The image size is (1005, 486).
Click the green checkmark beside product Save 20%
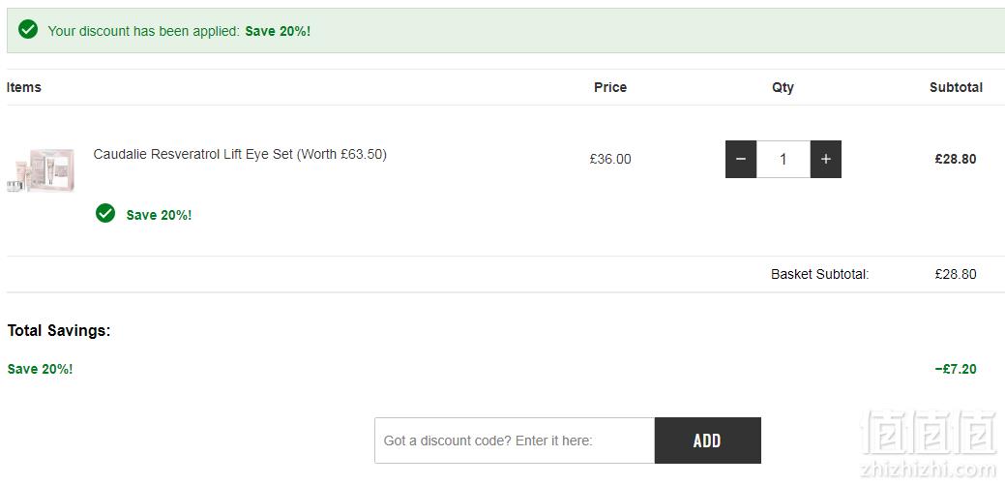click(x=105, y=214)
